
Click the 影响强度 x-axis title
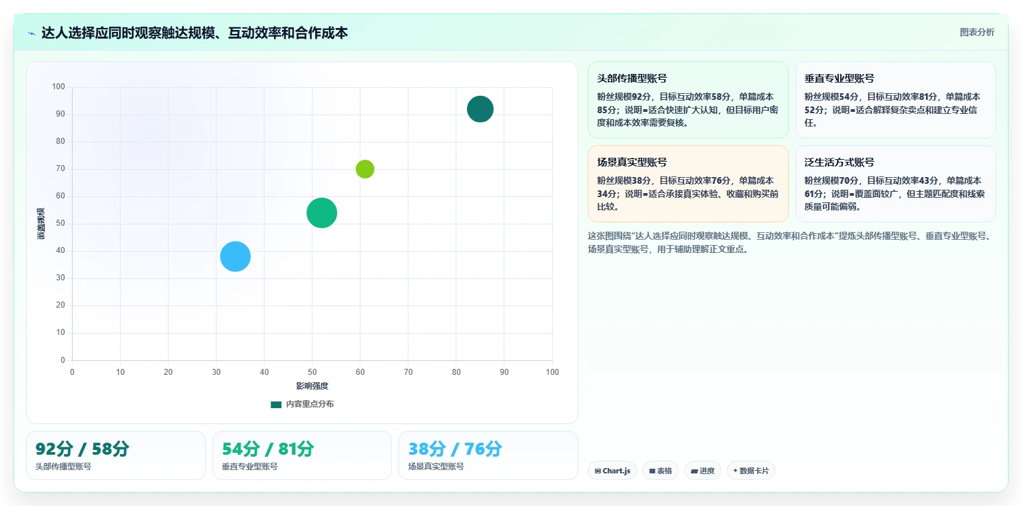point(312,386)
